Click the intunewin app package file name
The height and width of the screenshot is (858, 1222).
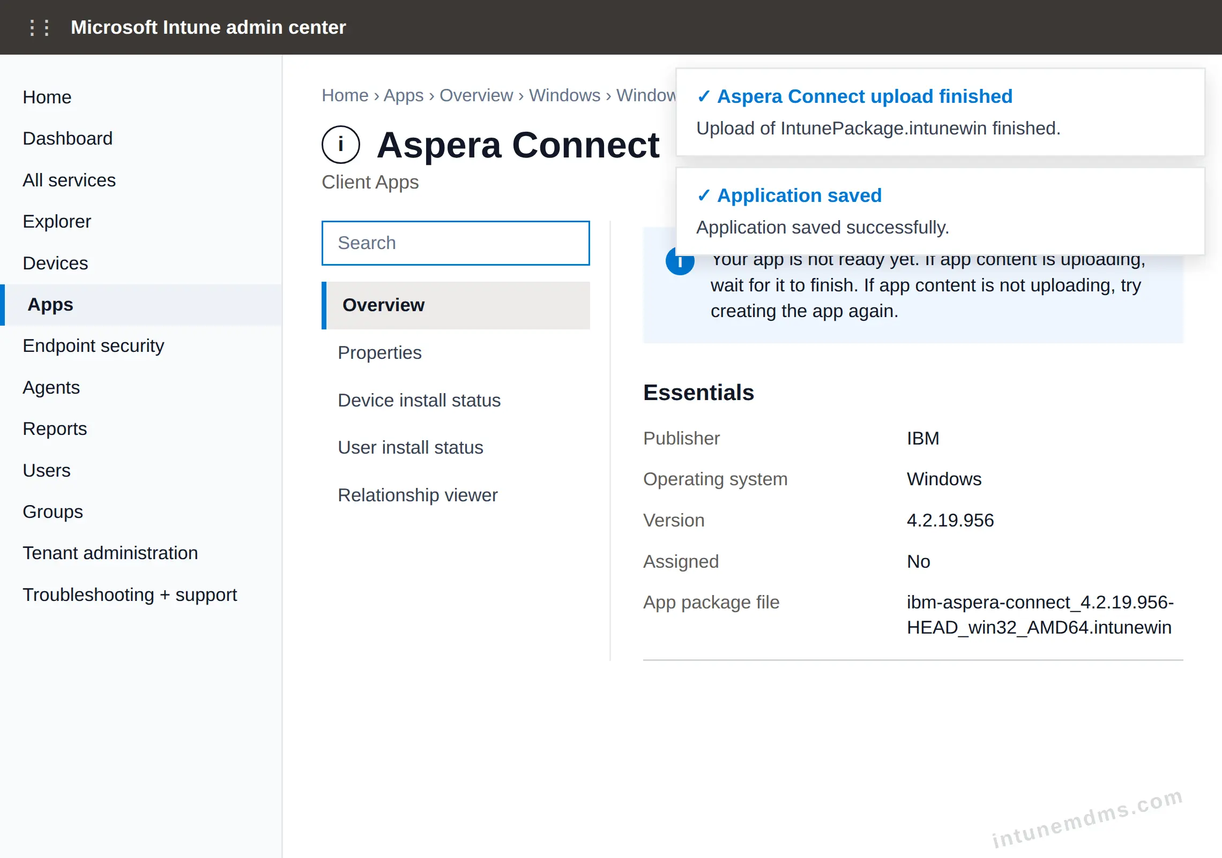[x=1040, y=614]
